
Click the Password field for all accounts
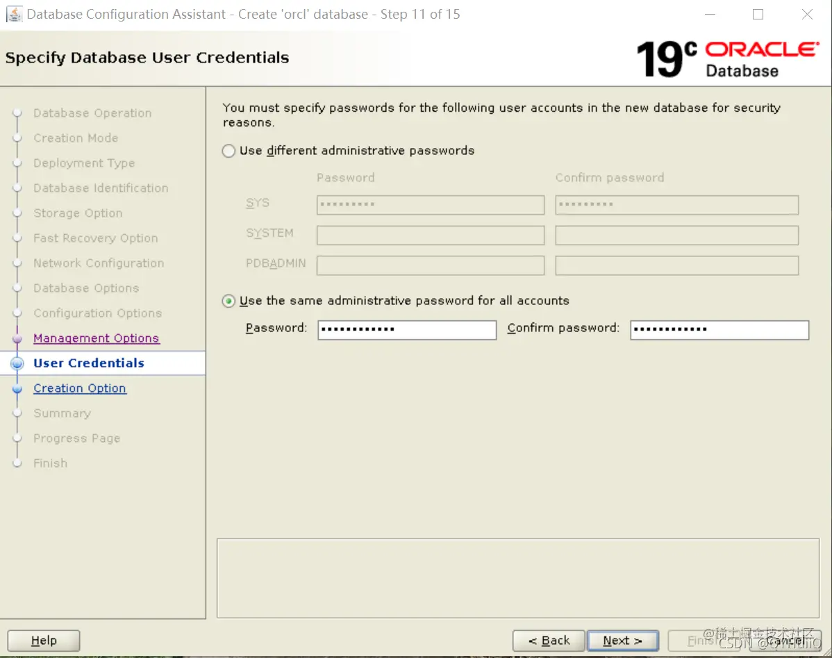pos(407,329)
